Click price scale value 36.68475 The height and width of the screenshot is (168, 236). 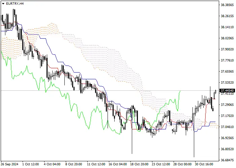coord(227,160)
